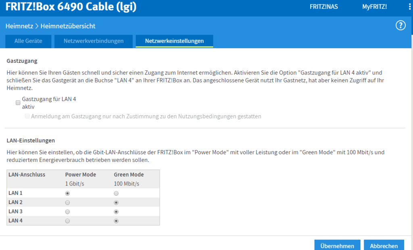
Task: Open FRITZ!NAS from the header
Action: [323, 7]
